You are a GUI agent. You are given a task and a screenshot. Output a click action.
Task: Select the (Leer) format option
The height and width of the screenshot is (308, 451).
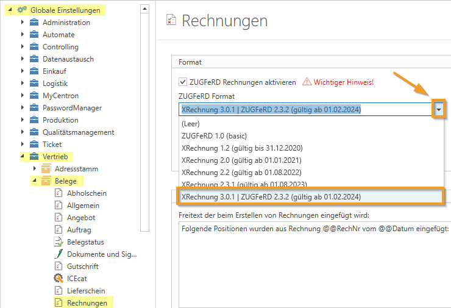click(x=192, y=123)
